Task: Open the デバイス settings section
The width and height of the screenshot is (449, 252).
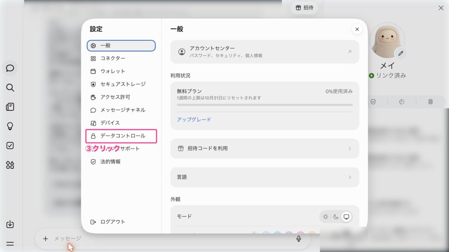Action: point(121,123)
